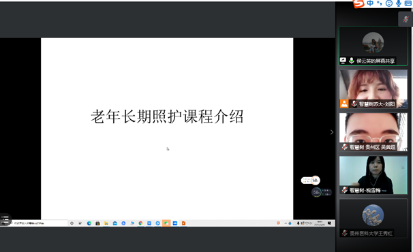Select the 智慧树 贵州区 participant video tile
This screenshot has height=252, width=413.
click(373, 132)
